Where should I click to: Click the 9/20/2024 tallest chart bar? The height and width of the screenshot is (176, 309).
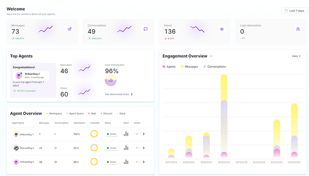click(x=224, y=116)
